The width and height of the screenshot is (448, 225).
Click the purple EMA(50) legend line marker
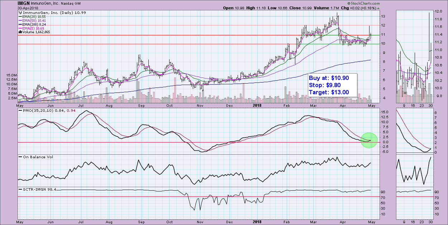coord(21,20)
